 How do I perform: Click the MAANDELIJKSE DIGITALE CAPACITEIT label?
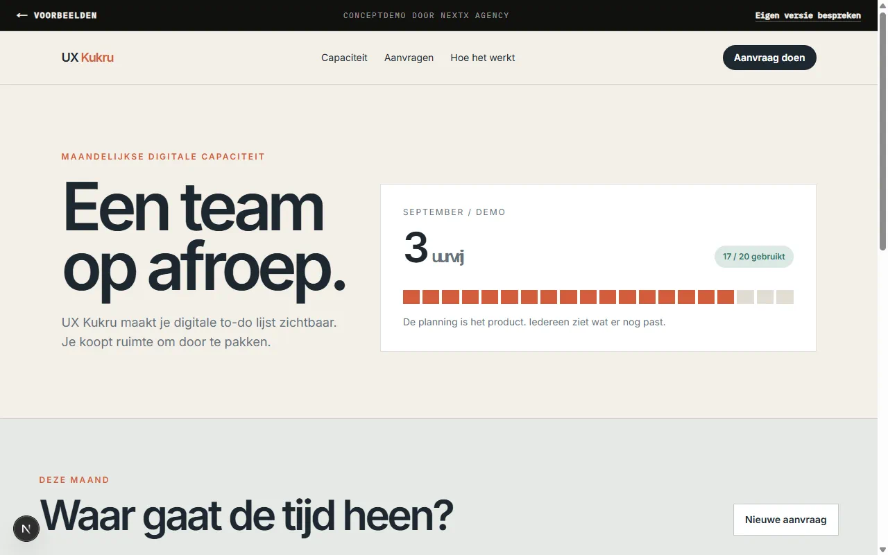tap(163, 157)
